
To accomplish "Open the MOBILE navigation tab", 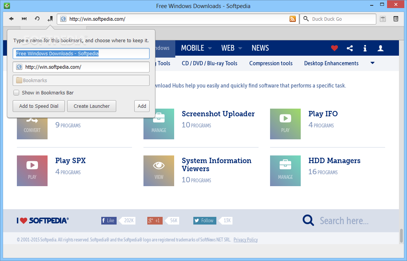I will click(193, 48).
